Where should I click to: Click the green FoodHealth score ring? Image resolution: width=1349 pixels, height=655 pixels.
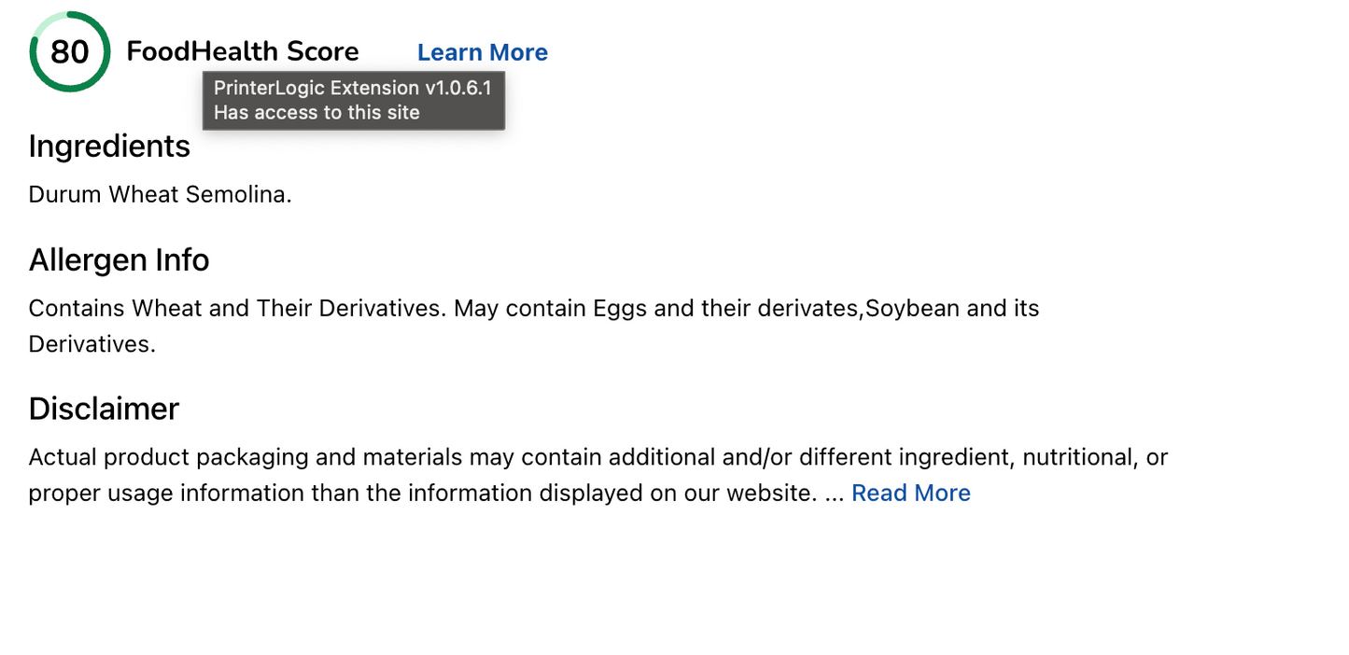pyautogui.click(x=69, y=51)
